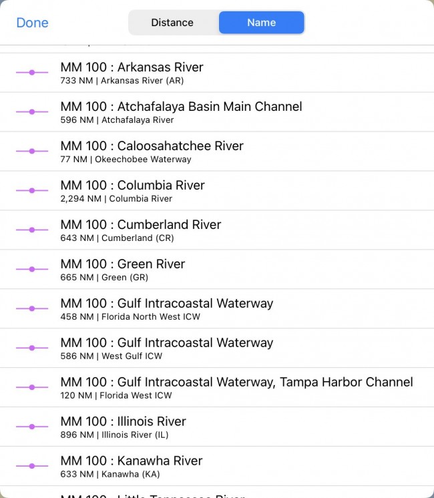Select the Name sort tab
434x498 pixels.
pyautogui.click(x=261, y=23)
